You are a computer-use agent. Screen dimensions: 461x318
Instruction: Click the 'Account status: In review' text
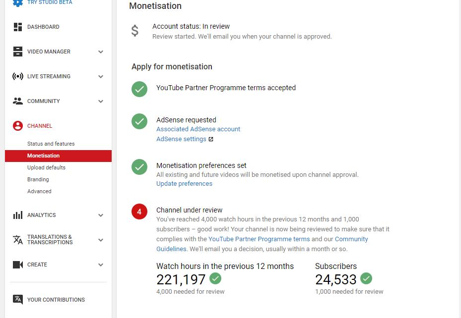point(191,26)
